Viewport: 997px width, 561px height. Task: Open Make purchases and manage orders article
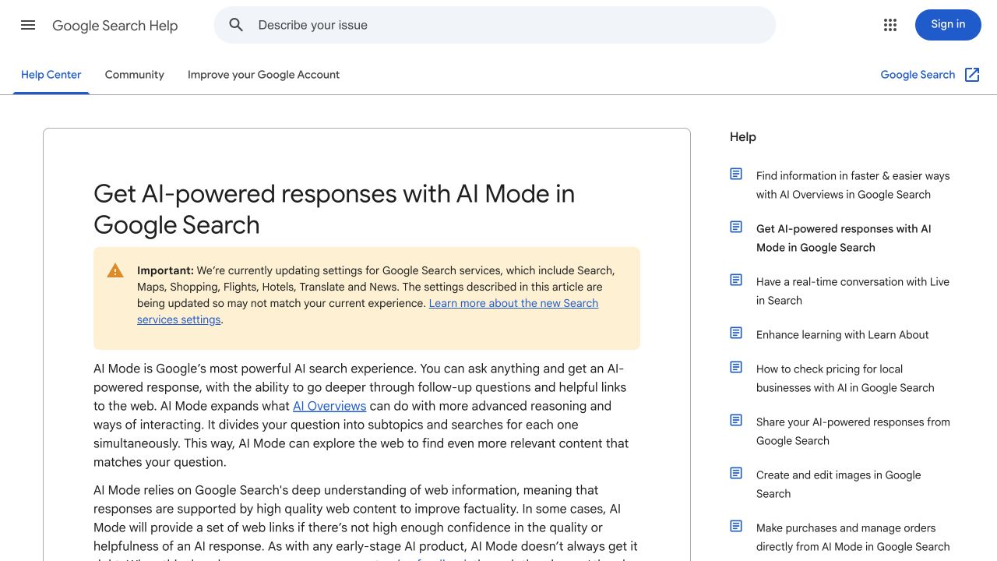point(853,538)
